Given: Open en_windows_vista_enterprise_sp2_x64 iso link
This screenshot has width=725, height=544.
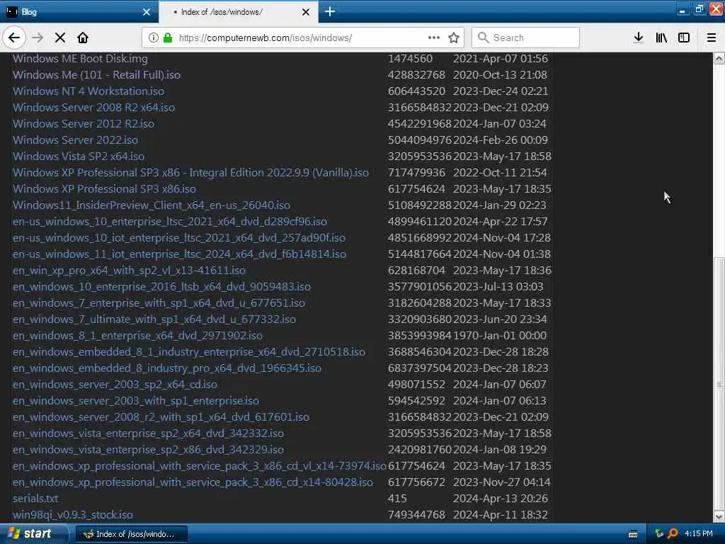Looking at the screenshot, I should click(148, 433).
